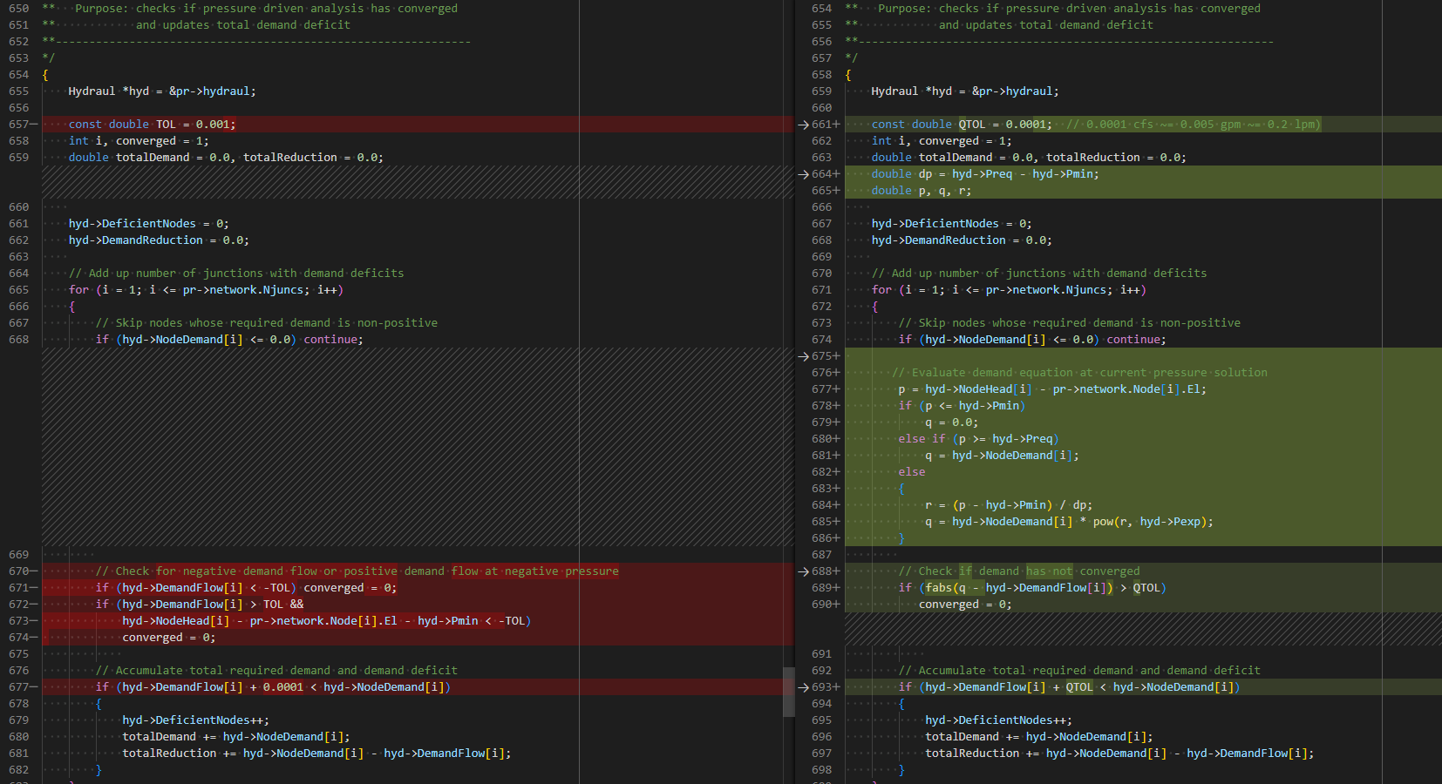The width and height of the screenshot is (1442, 784).
Task: Click line number 670 in the original pane
Action: tap(18, 571)
